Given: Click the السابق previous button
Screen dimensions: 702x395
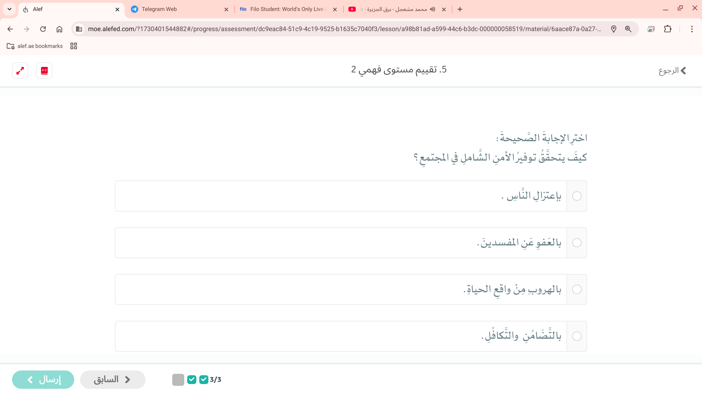Looking at the screenshot, I should (x=113, y=380).
